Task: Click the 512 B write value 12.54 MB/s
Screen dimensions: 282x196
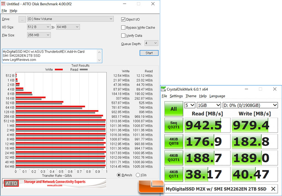Action: (x=121, y=76)
